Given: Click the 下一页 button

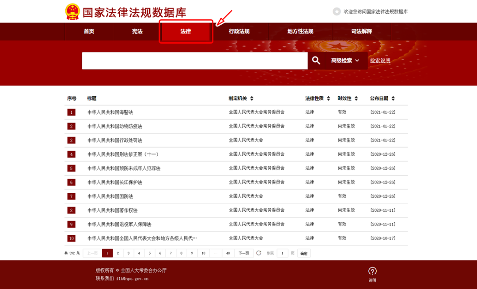Looking at the screenshot, I should click(x=244, y=253).
